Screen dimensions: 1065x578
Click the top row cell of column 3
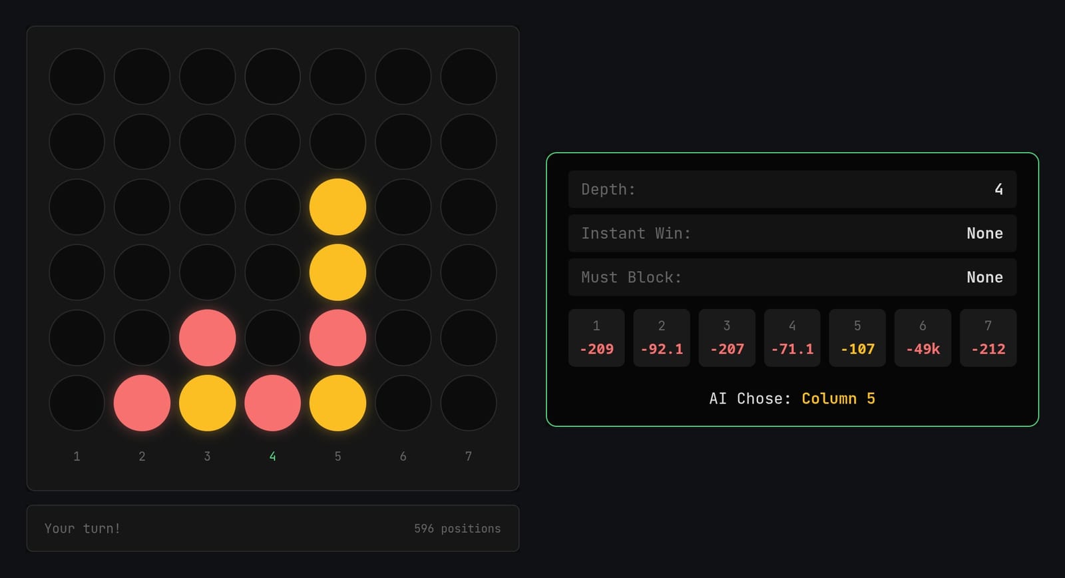[207, 77]
